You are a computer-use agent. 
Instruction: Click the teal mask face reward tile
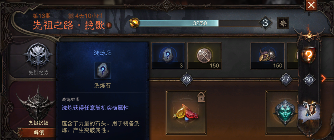click(283, 112)
